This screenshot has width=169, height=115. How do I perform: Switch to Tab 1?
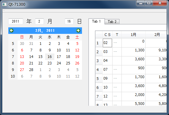pyautogui.click(x=97, y=21)
